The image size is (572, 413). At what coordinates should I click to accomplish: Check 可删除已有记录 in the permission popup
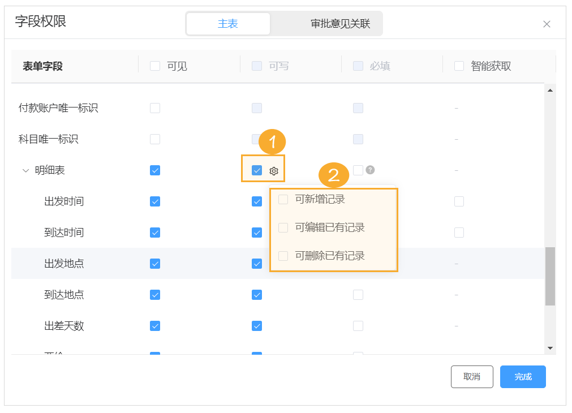[x=282, y=256]
